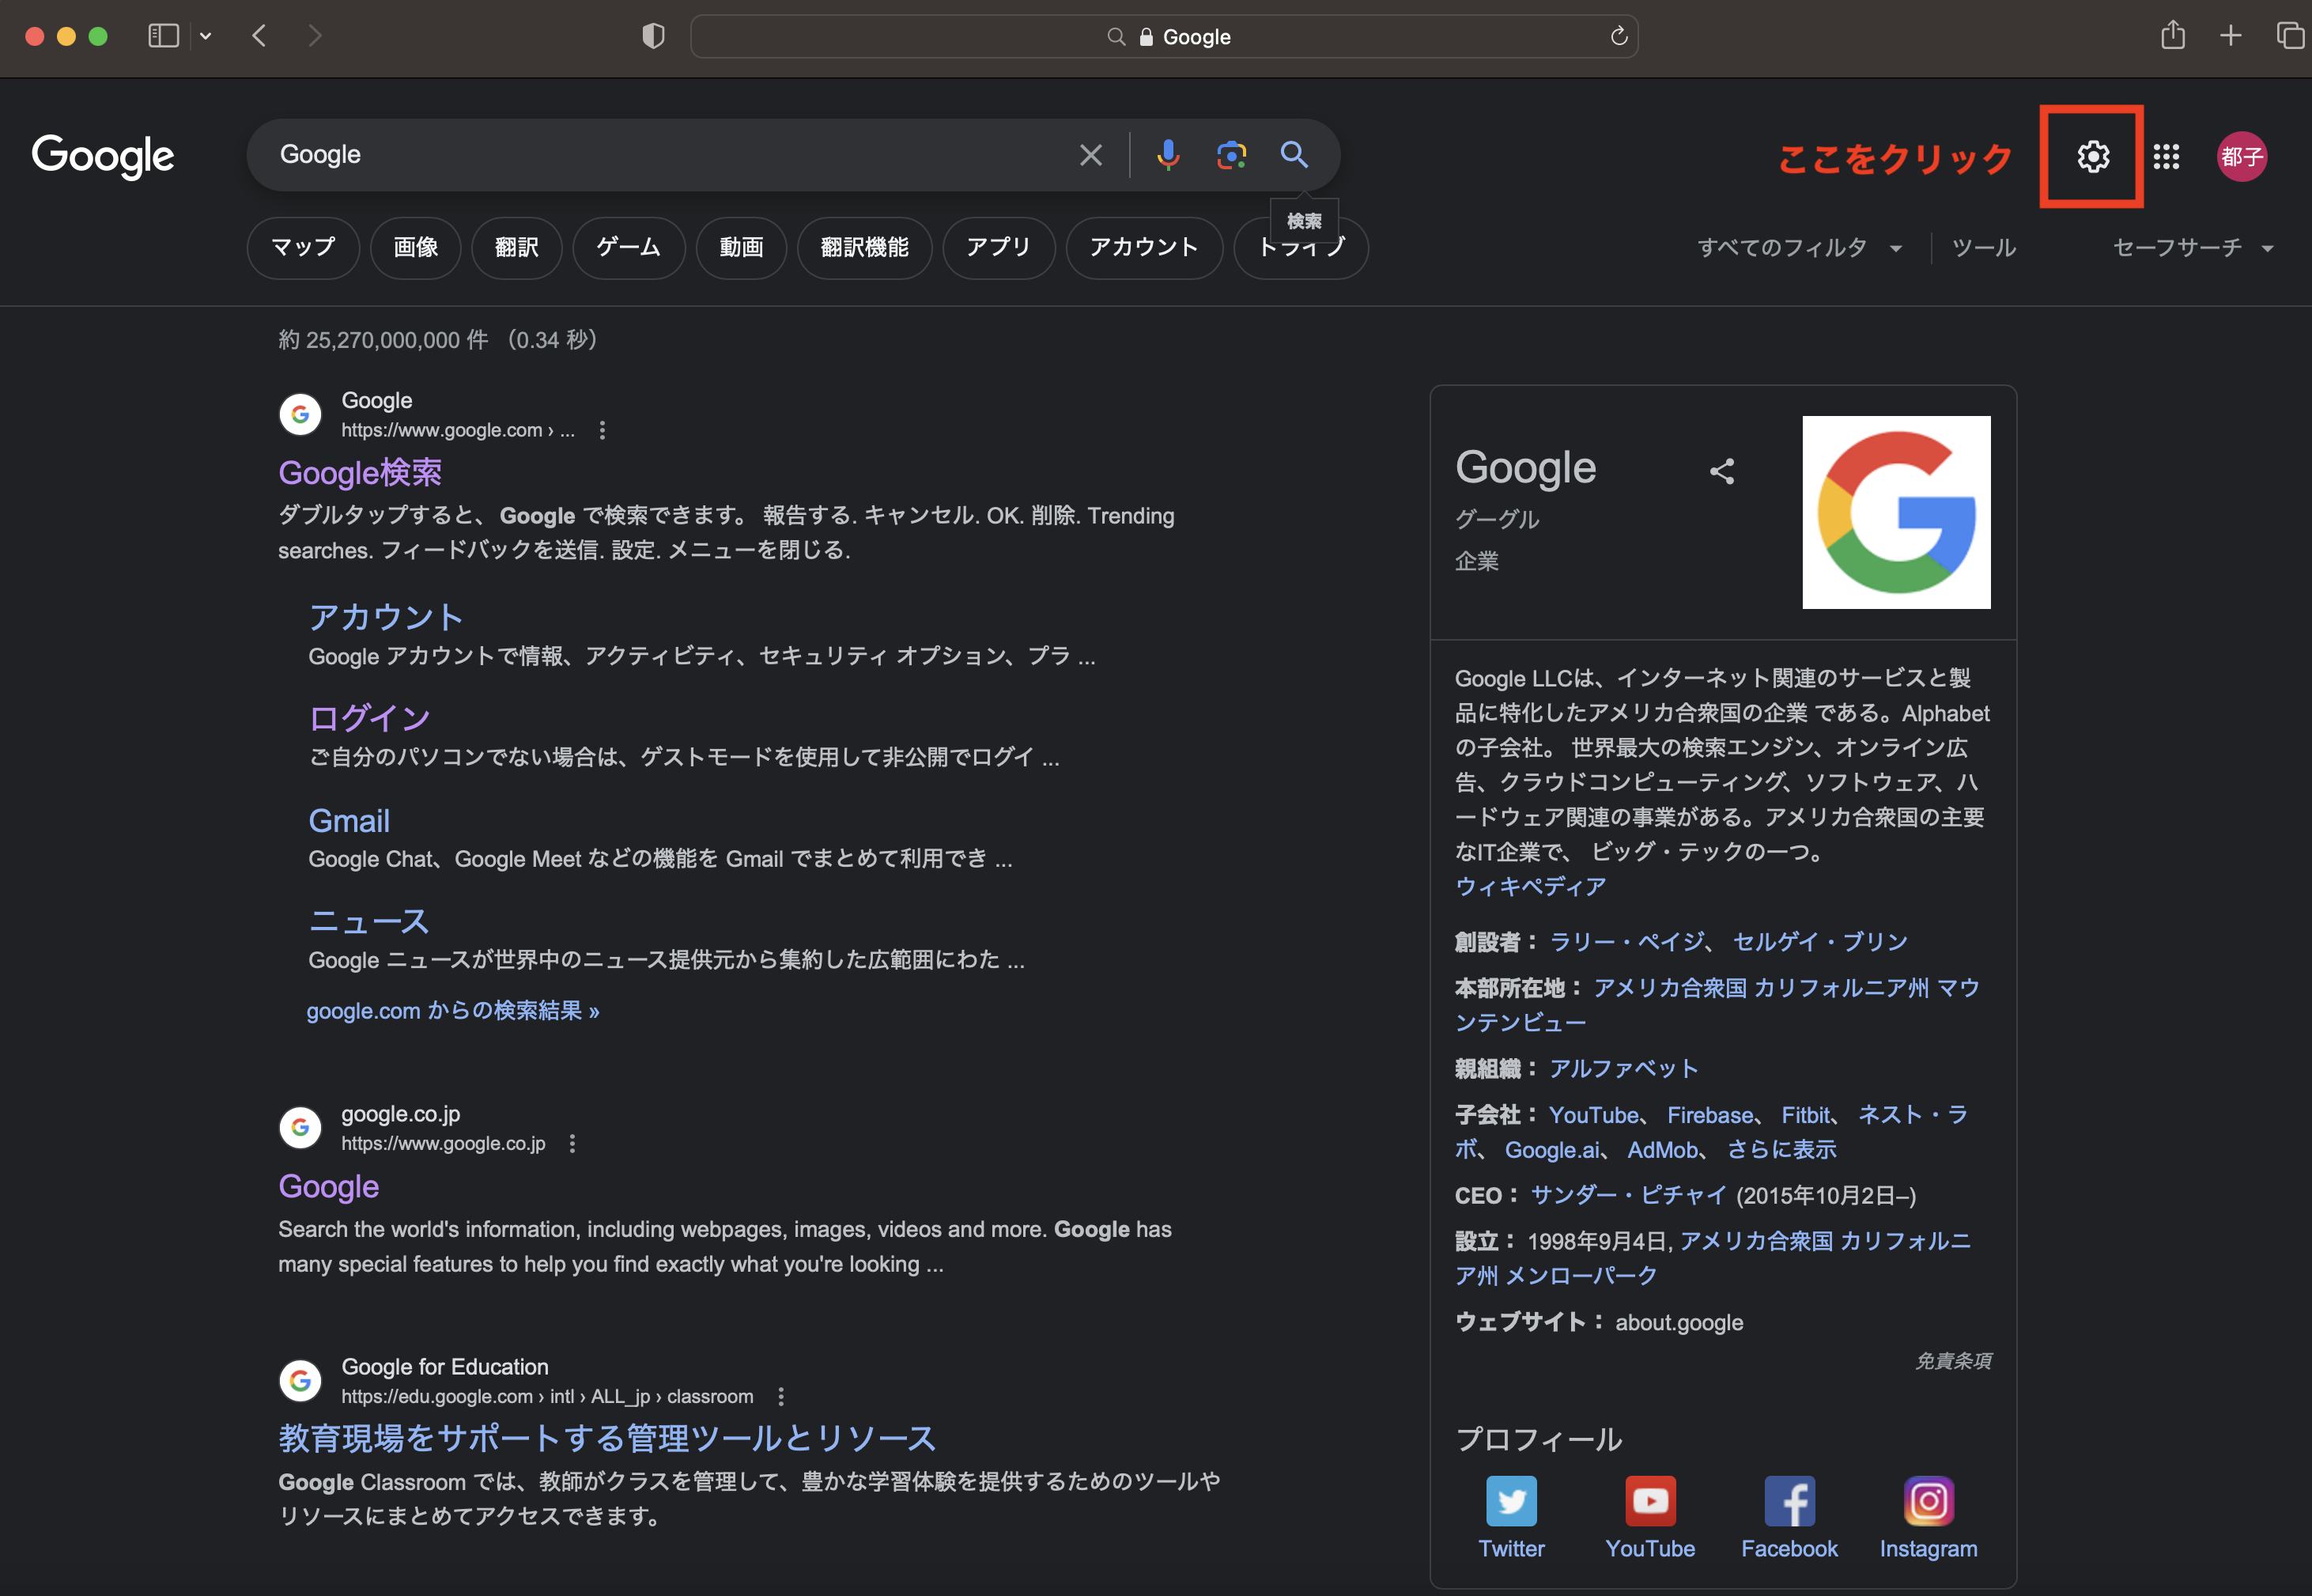Open more options for google.co.jp result
Viewport: 2312px width, 1596px height.
[x=572, y=1143]
